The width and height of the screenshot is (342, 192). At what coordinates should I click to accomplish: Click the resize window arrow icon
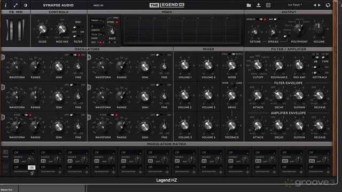click(15, 5)
